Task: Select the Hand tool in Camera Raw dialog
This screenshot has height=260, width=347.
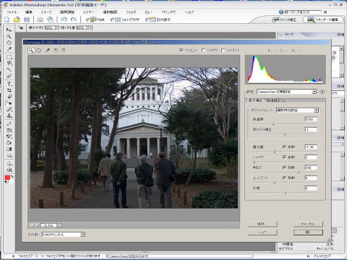Action: pos(38,51)
